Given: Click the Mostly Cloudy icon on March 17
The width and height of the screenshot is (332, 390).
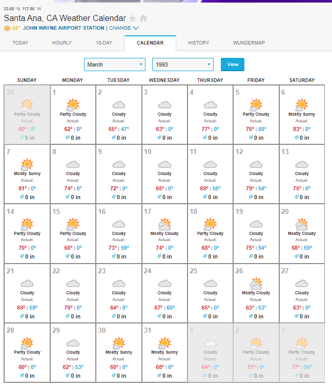Looking at the screenshot, I should pos(164,224).
